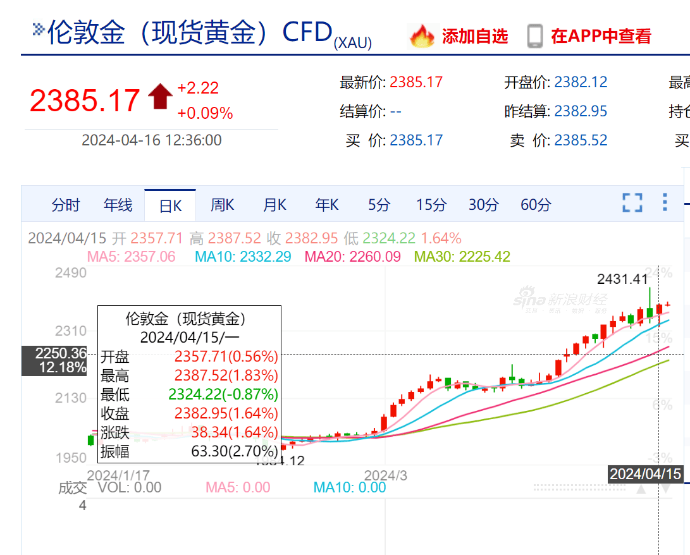Viewport: 690px width, 555px height.
Task: Click the flame icon beside 添加自选
Action: pyautogui.click(x=422, y=35)
